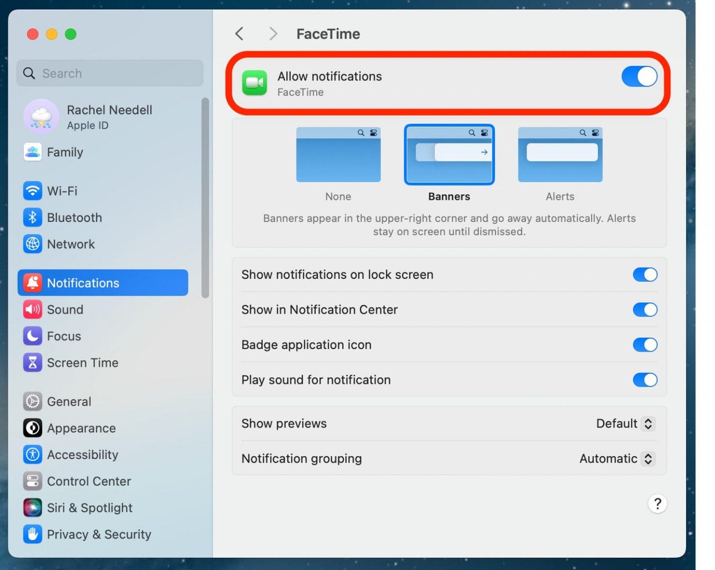This screenshot has height=570, width=715.
Task: Toggle Play sound for notification
Action: click(645, 380)
